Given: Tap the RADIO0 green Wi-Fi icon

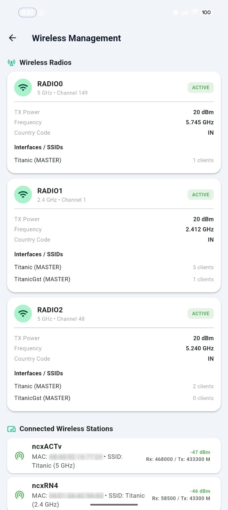Looking at the screenshot, I should (23, 87).
